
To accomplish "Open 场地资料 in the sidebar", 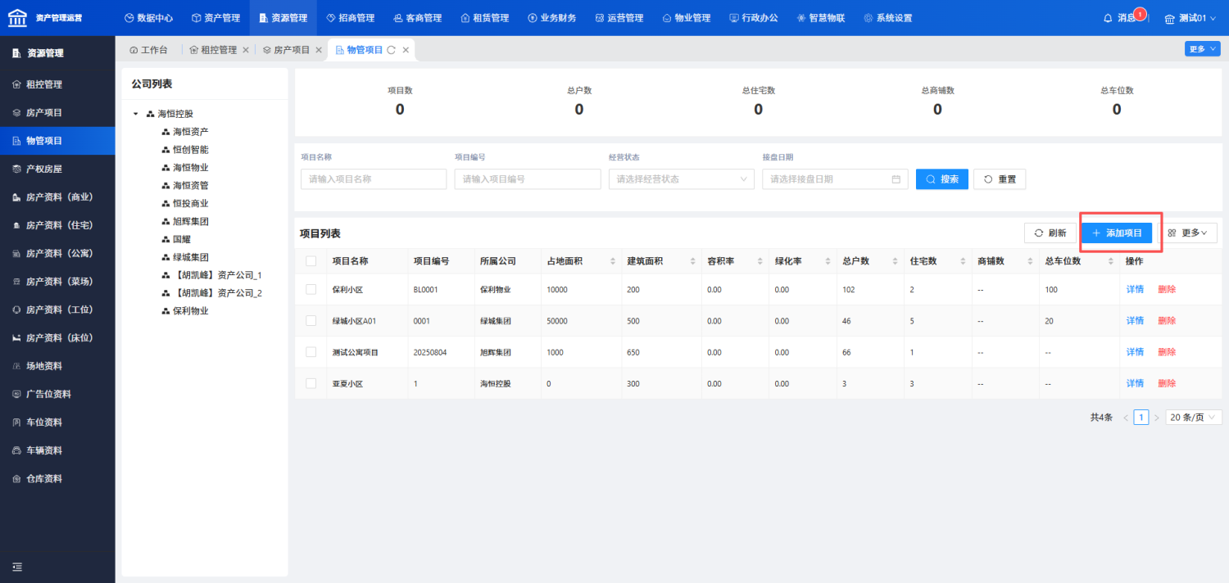I will [57, 366].
